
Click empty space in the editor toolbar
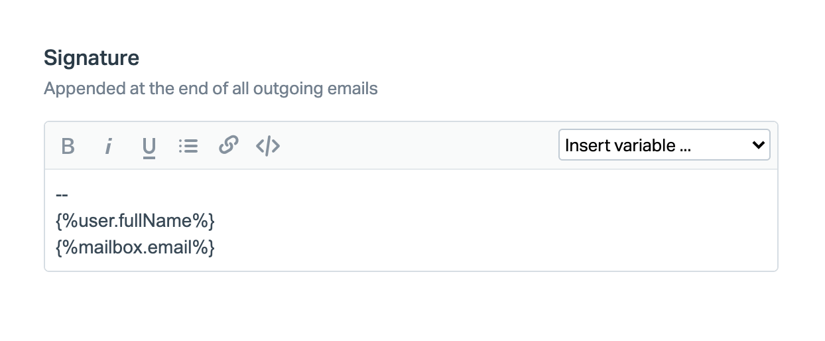click(418, 146)
